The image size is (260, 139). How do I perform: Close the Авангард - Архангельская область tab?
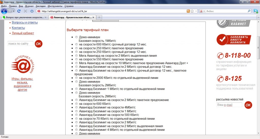coord(93,17)
